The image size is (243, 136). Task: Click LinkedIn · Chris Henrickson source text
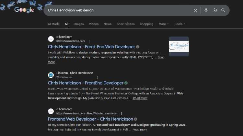click(75, 73)
